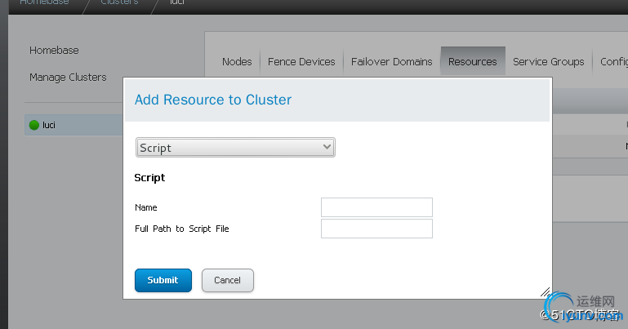Focus the Name text field
628x329 pixels.
[x=376, y=207]
